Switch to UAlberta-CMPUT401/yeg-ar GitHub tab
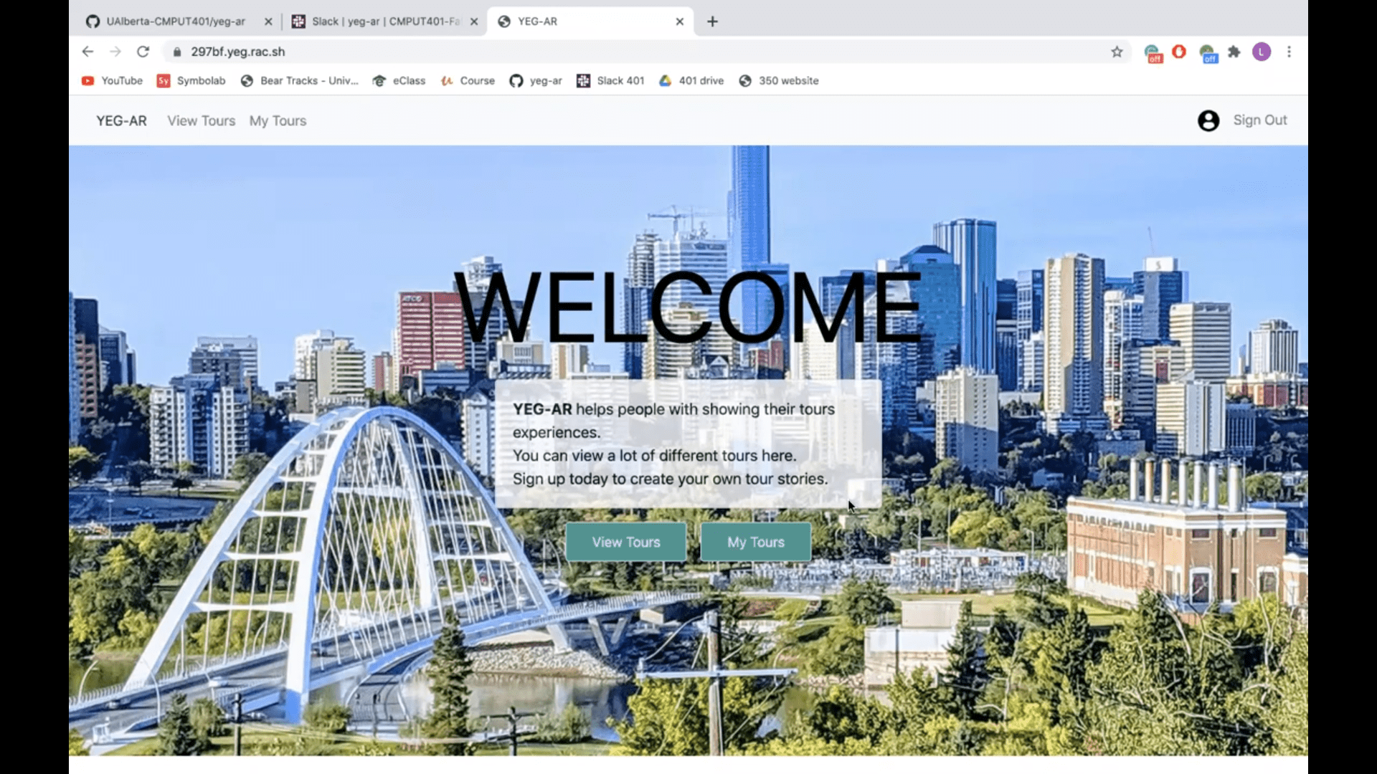 175,21
